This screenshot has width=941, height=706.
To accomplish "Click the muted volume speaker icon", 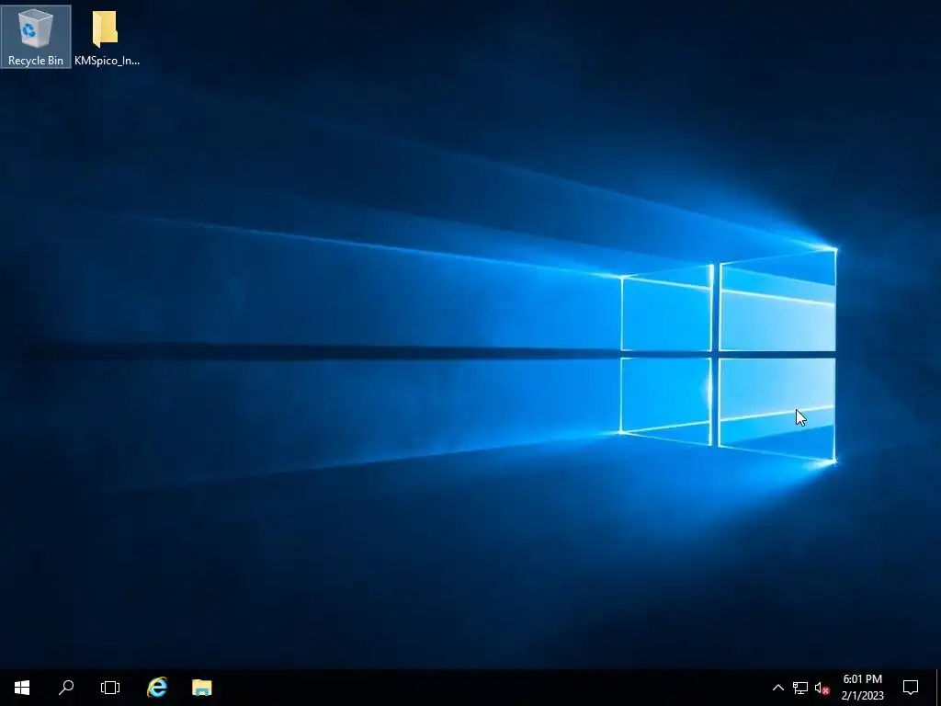I will [822, 688].
